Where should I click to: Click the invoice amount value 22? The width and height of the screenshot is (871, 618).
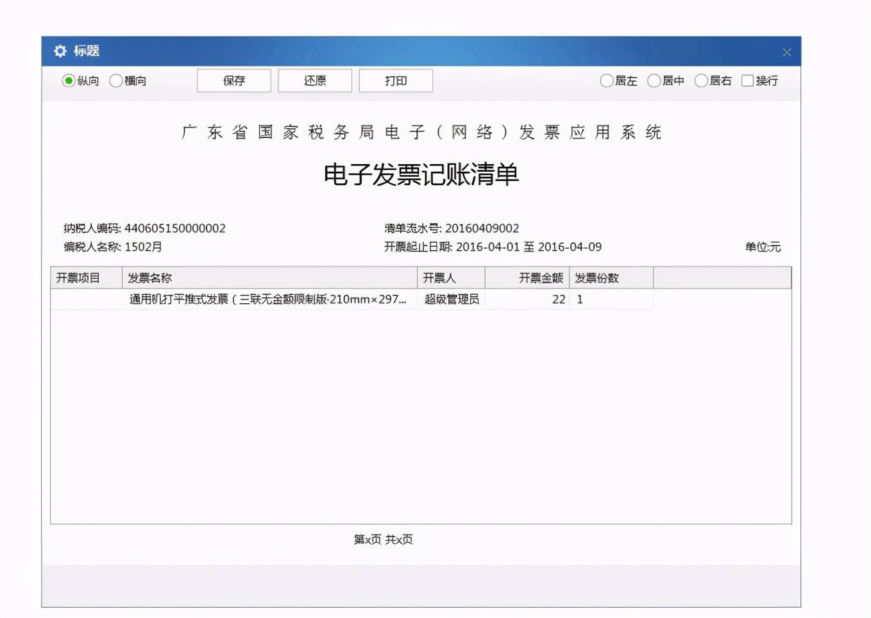point(557,299)
